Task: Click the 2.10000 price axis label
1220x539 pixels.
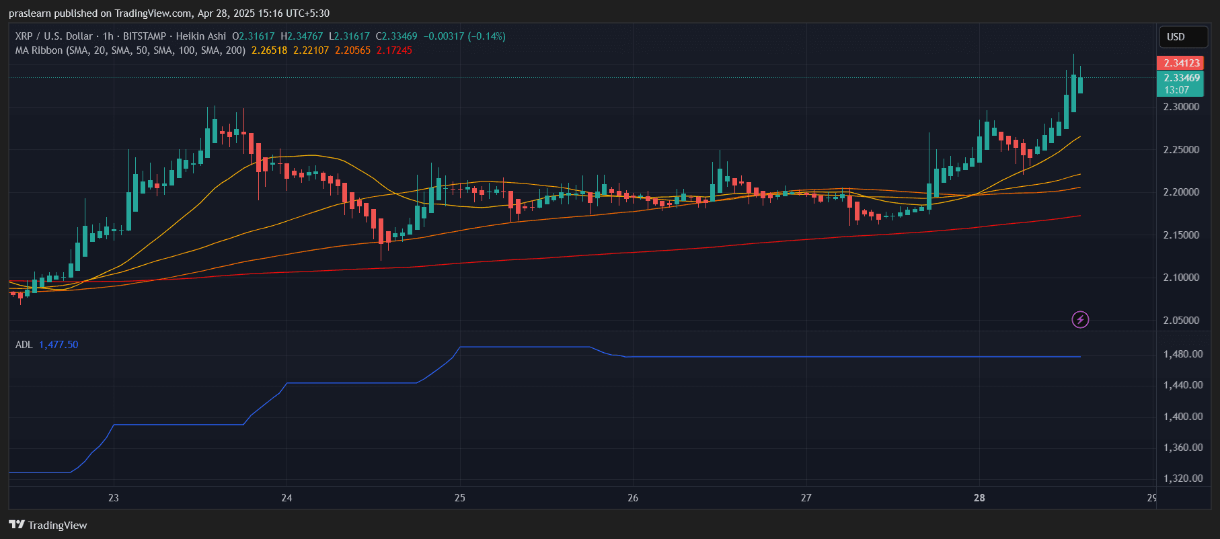Action: pyautogui.click(x=1181, y=278)
